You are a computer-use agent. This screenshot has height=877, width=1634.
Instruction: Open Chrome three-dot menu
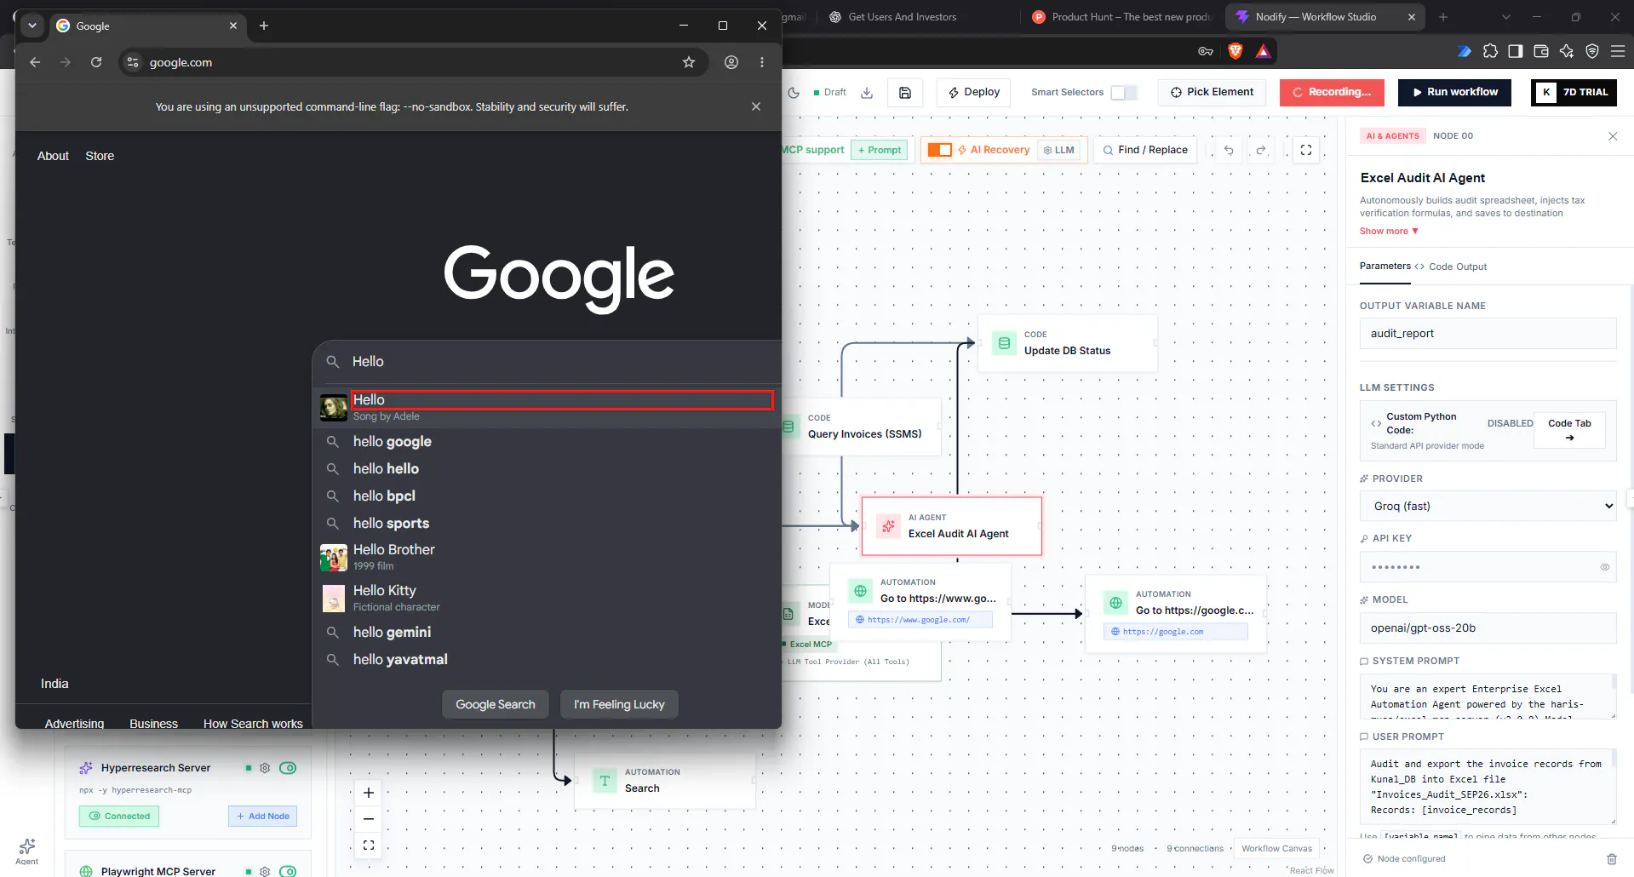[762, 62]
